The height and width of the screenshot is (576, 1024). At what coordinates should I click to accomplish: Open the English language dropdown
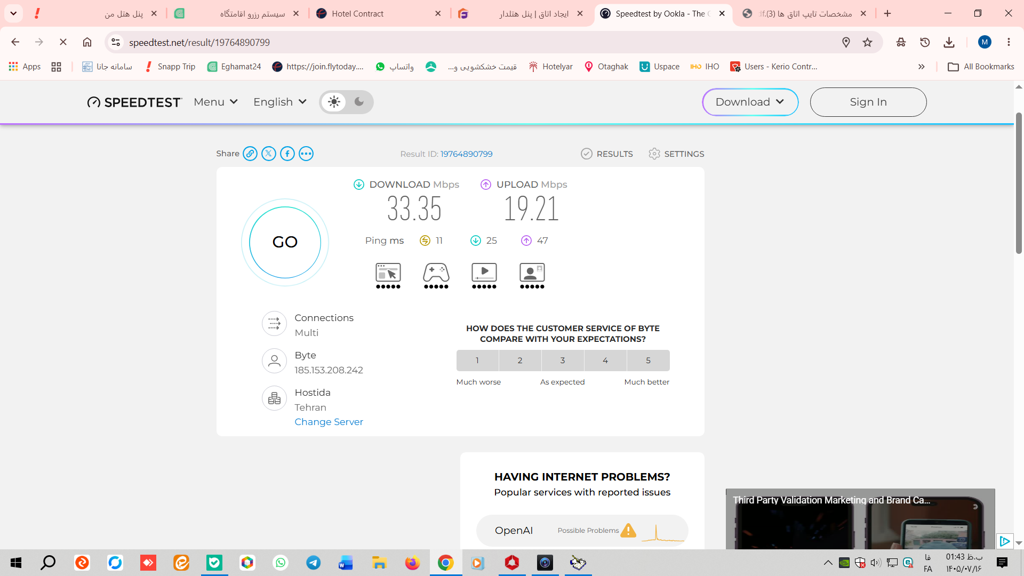[280, 102]
